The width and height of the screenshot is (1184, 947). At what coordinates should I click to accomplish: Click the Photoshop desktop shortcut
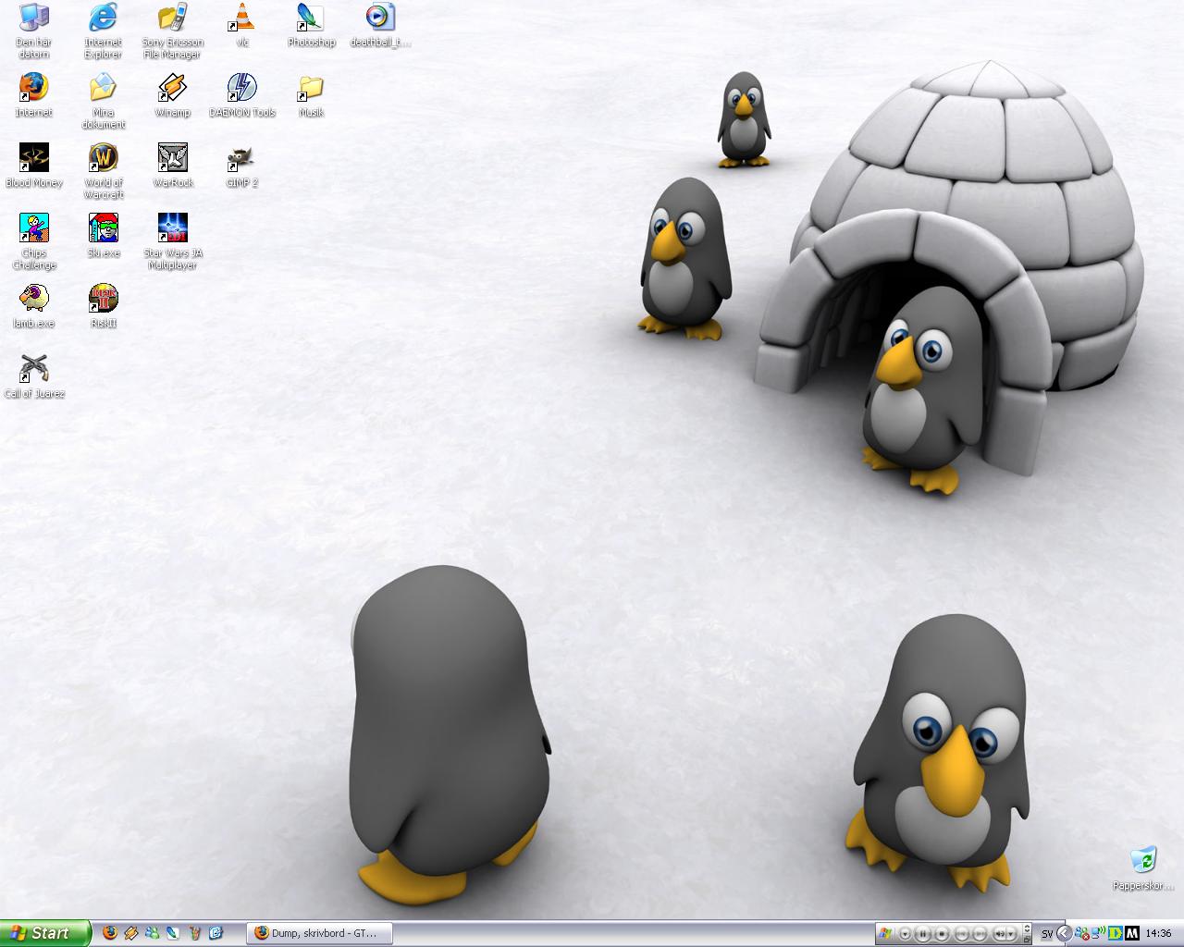click(311, 26)
